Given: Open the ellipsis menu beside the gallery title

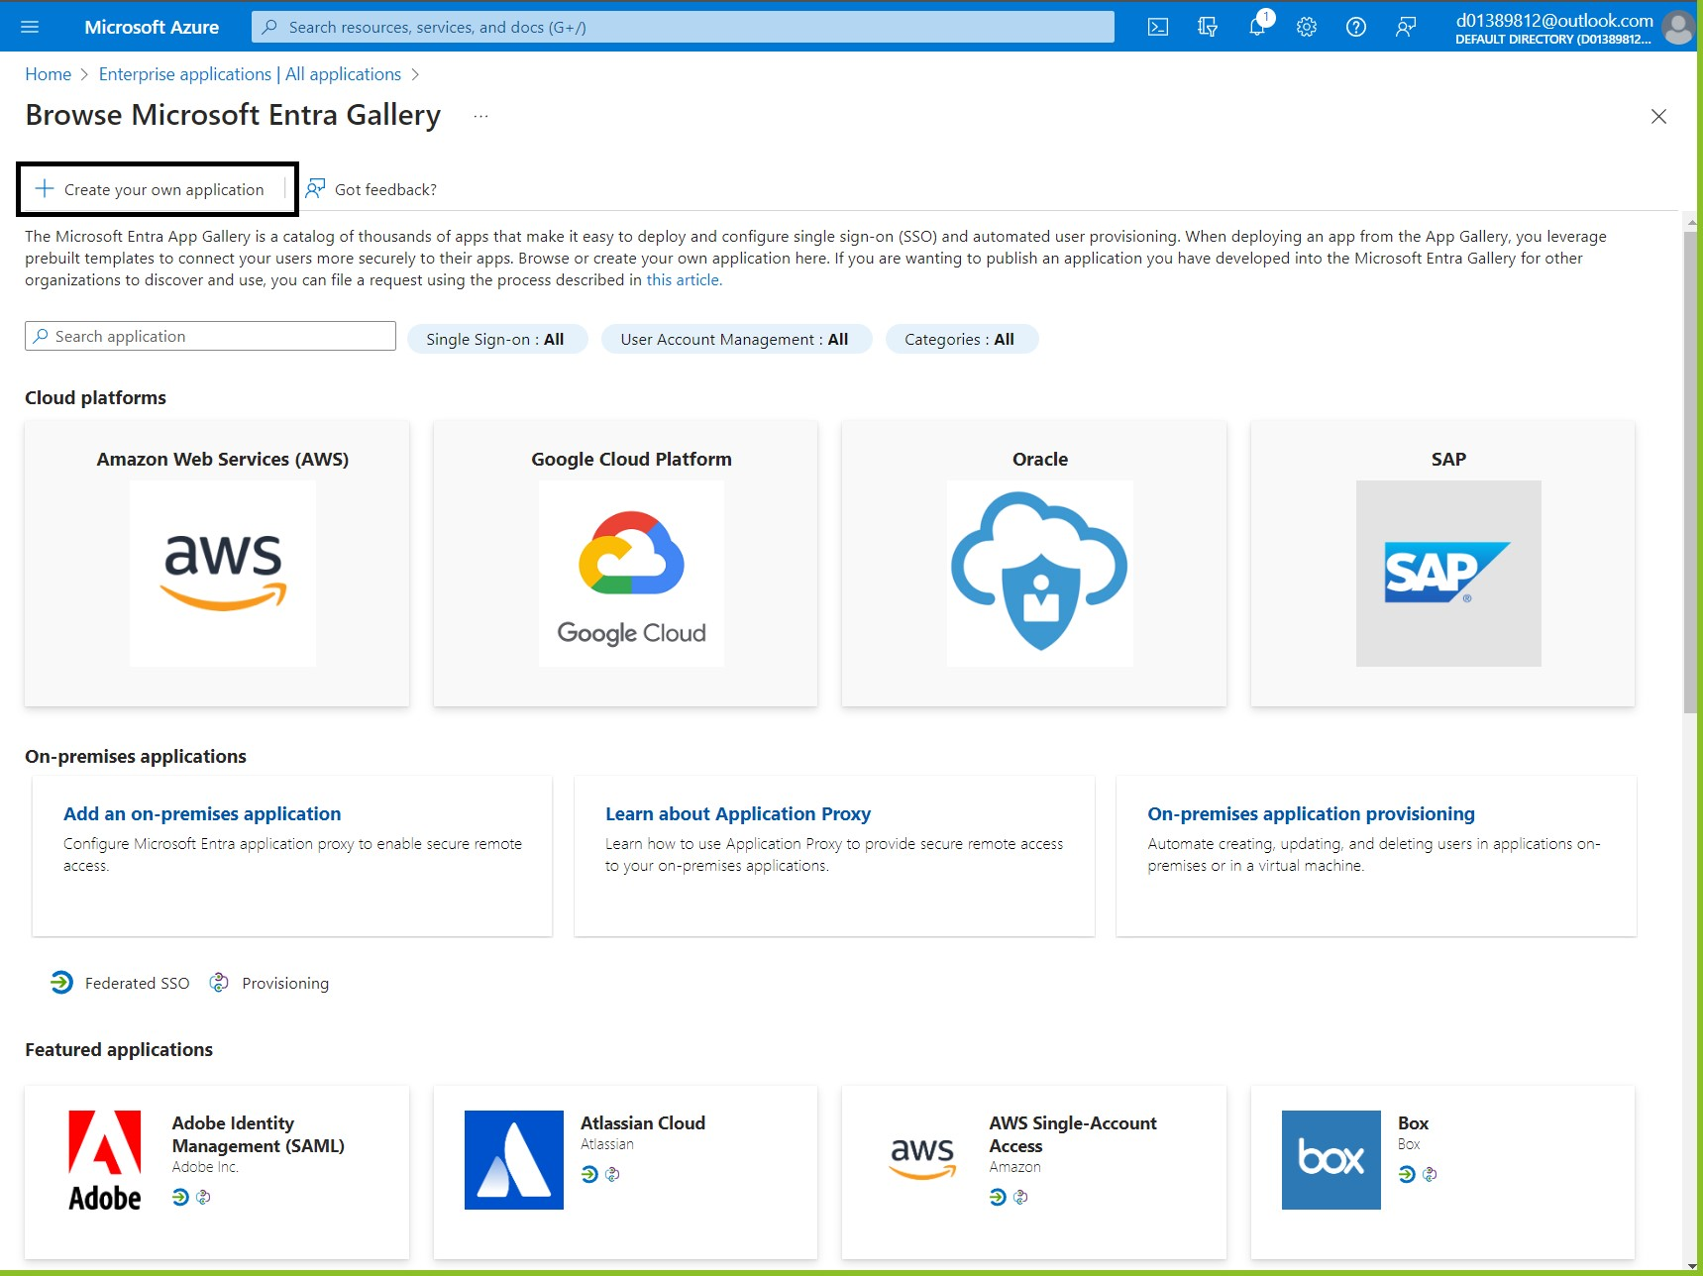Looking at the screenshot, I should pyautogui.click(x=480, y=116).
